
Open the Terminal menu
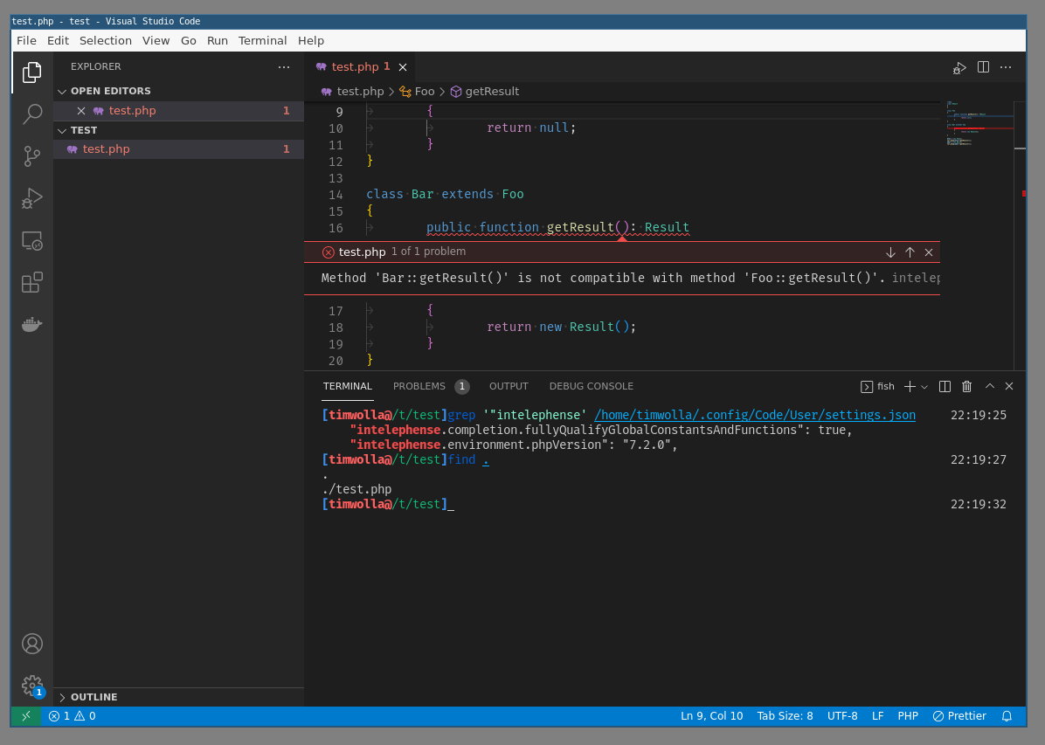pos(262,40)
